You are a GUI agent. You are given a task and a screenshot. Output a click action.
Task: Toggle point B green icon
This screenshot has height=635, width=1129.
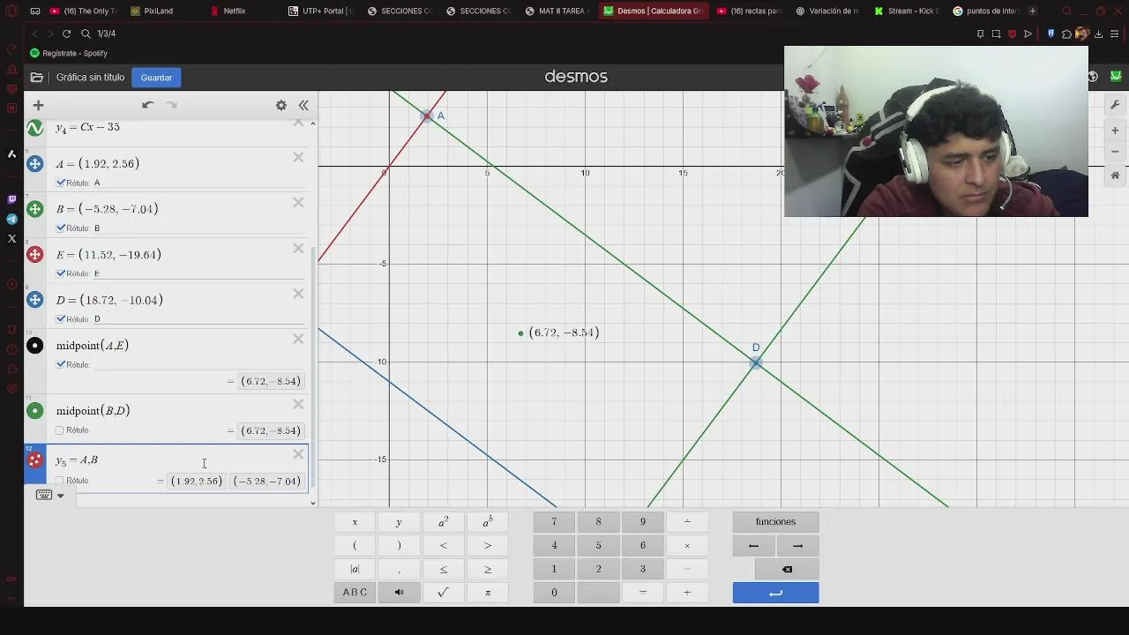(x=35, y=209)
